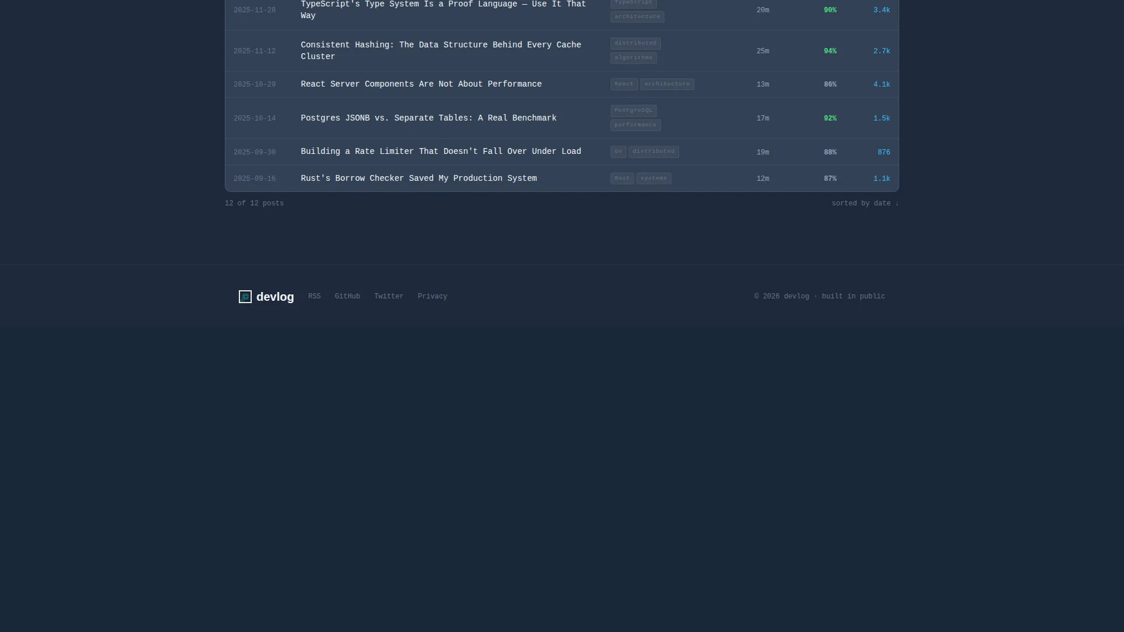Open the Postgres JSONB vs. Separate Tables post
1124x632 pixels.
(429, 118)
